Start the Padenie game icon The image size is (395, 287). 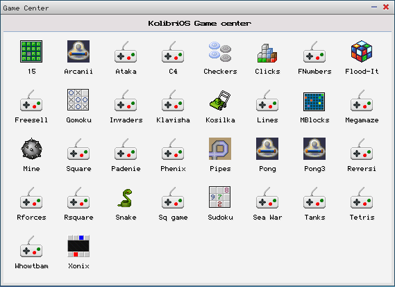pos(126,149)
